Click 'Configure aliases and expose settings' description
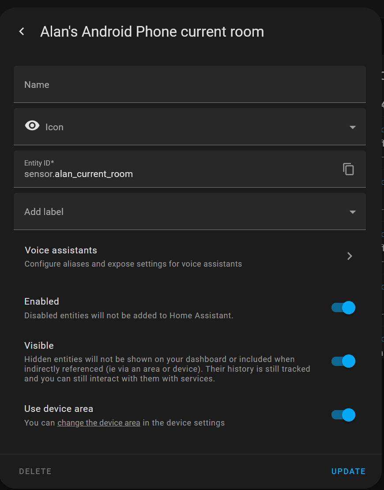Image resolution: width=384 pixels, height=490 pixels. coord(133,264)
